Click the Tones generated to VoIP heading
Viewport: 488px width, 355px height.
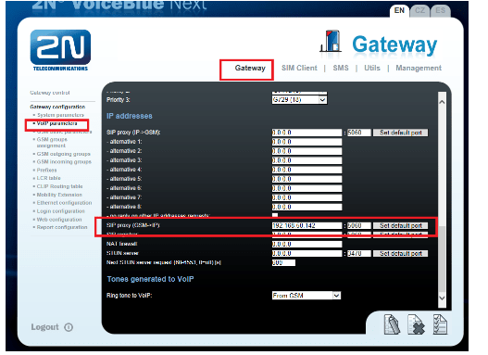click(x=150, y=279)
